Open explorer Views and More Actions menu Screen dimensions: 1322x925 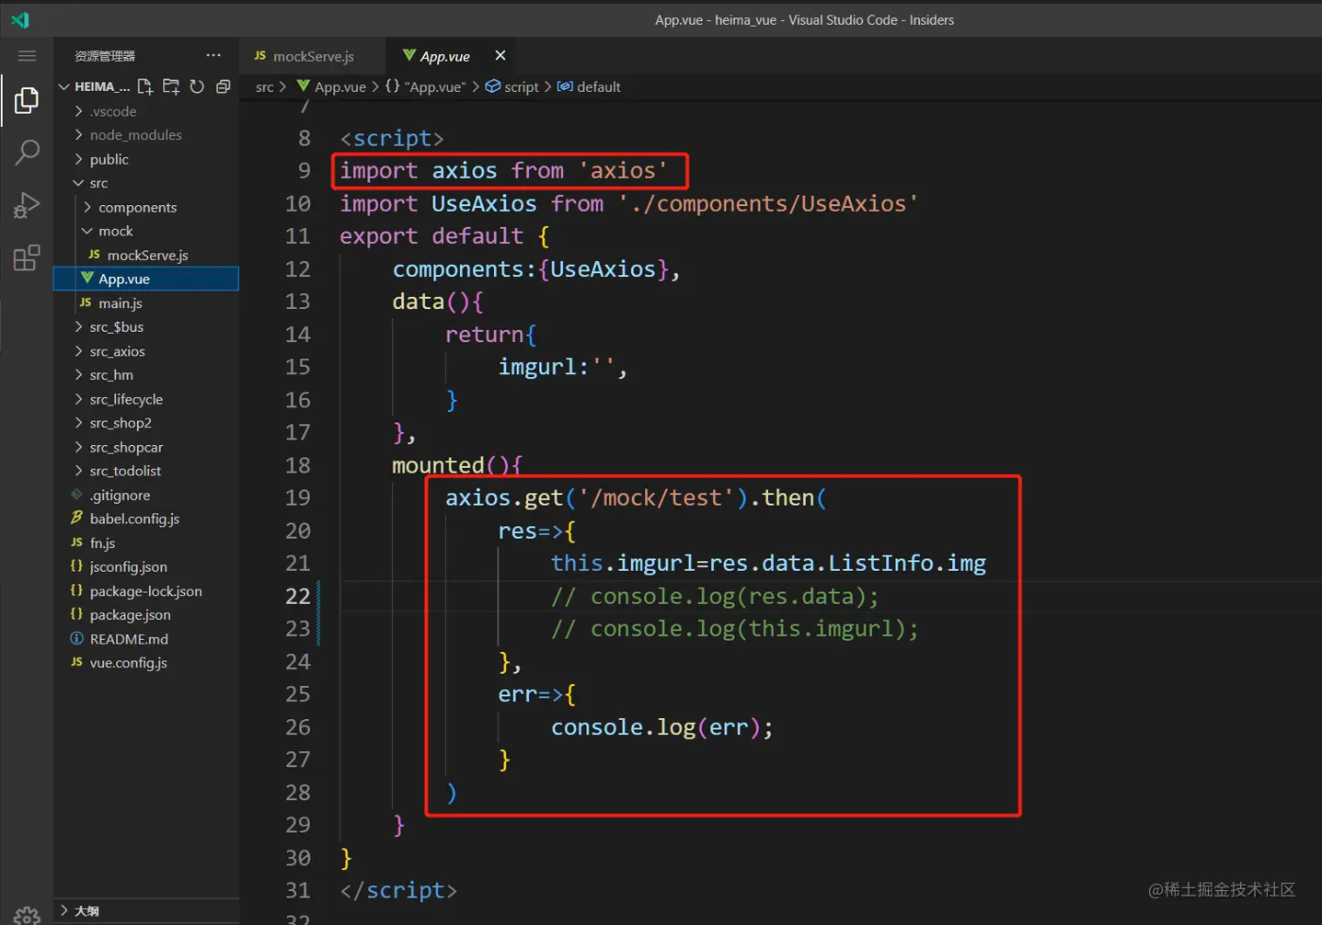pyautogui.click(x=213, y=55)
